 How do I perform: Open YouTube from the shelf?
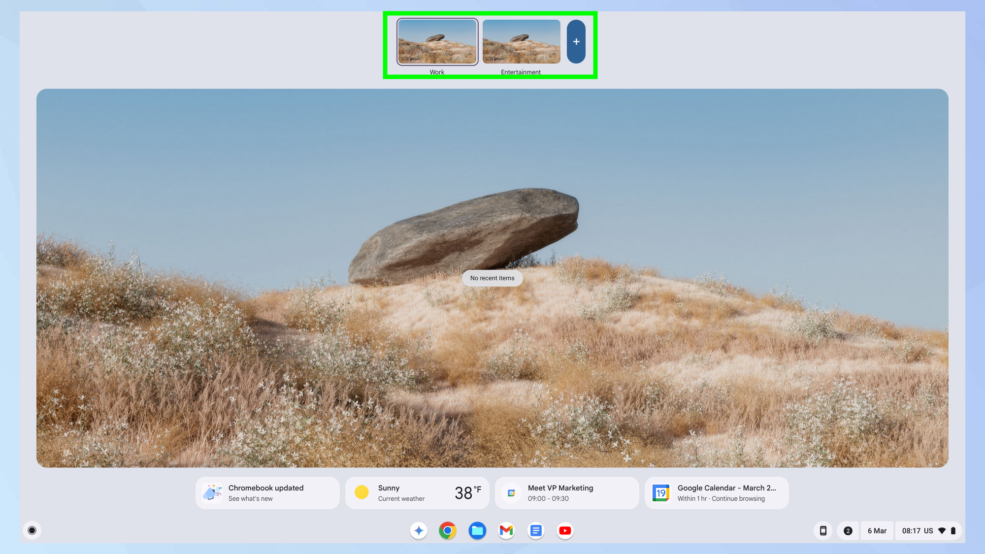pyautogui.click(x=565, y=530)
